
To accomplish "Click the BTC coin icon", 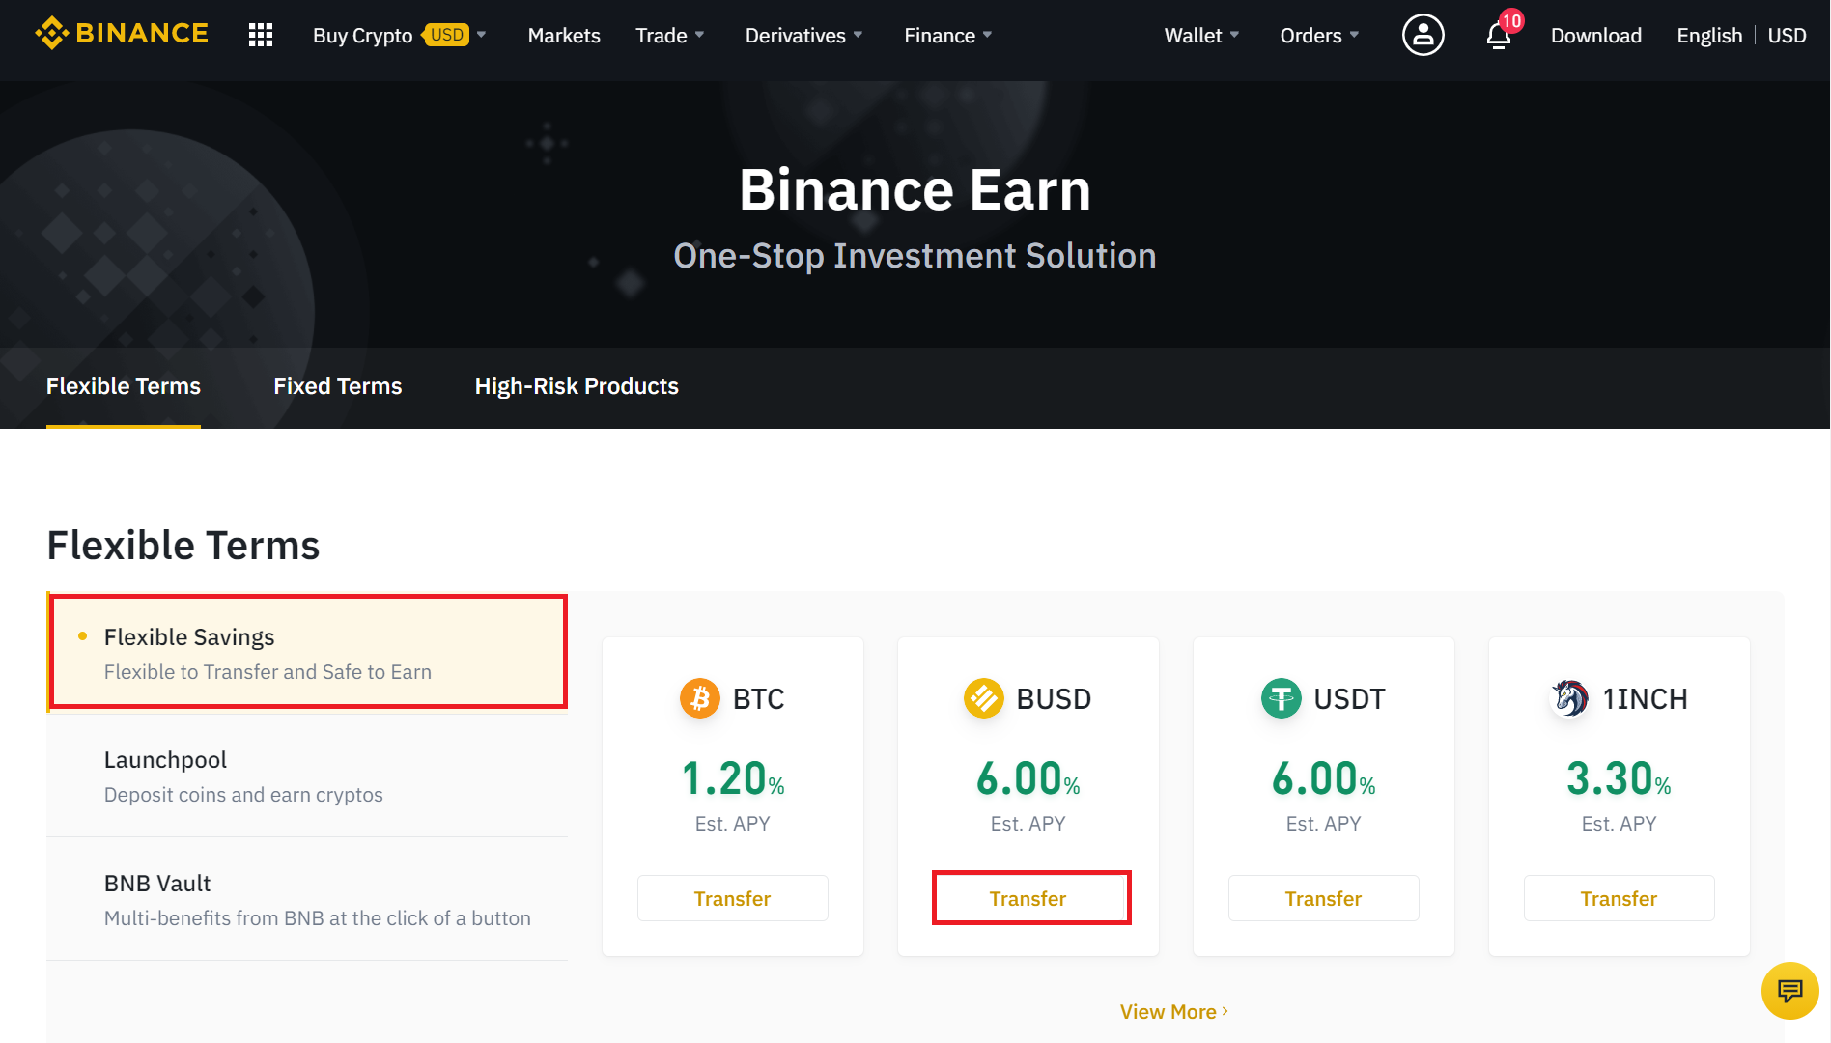I will coord(700,698).
